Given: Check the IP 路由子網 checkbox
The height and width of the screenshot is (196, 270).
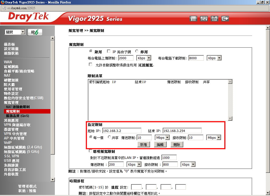Looking at the screenshot, I should tap(109, 51).
